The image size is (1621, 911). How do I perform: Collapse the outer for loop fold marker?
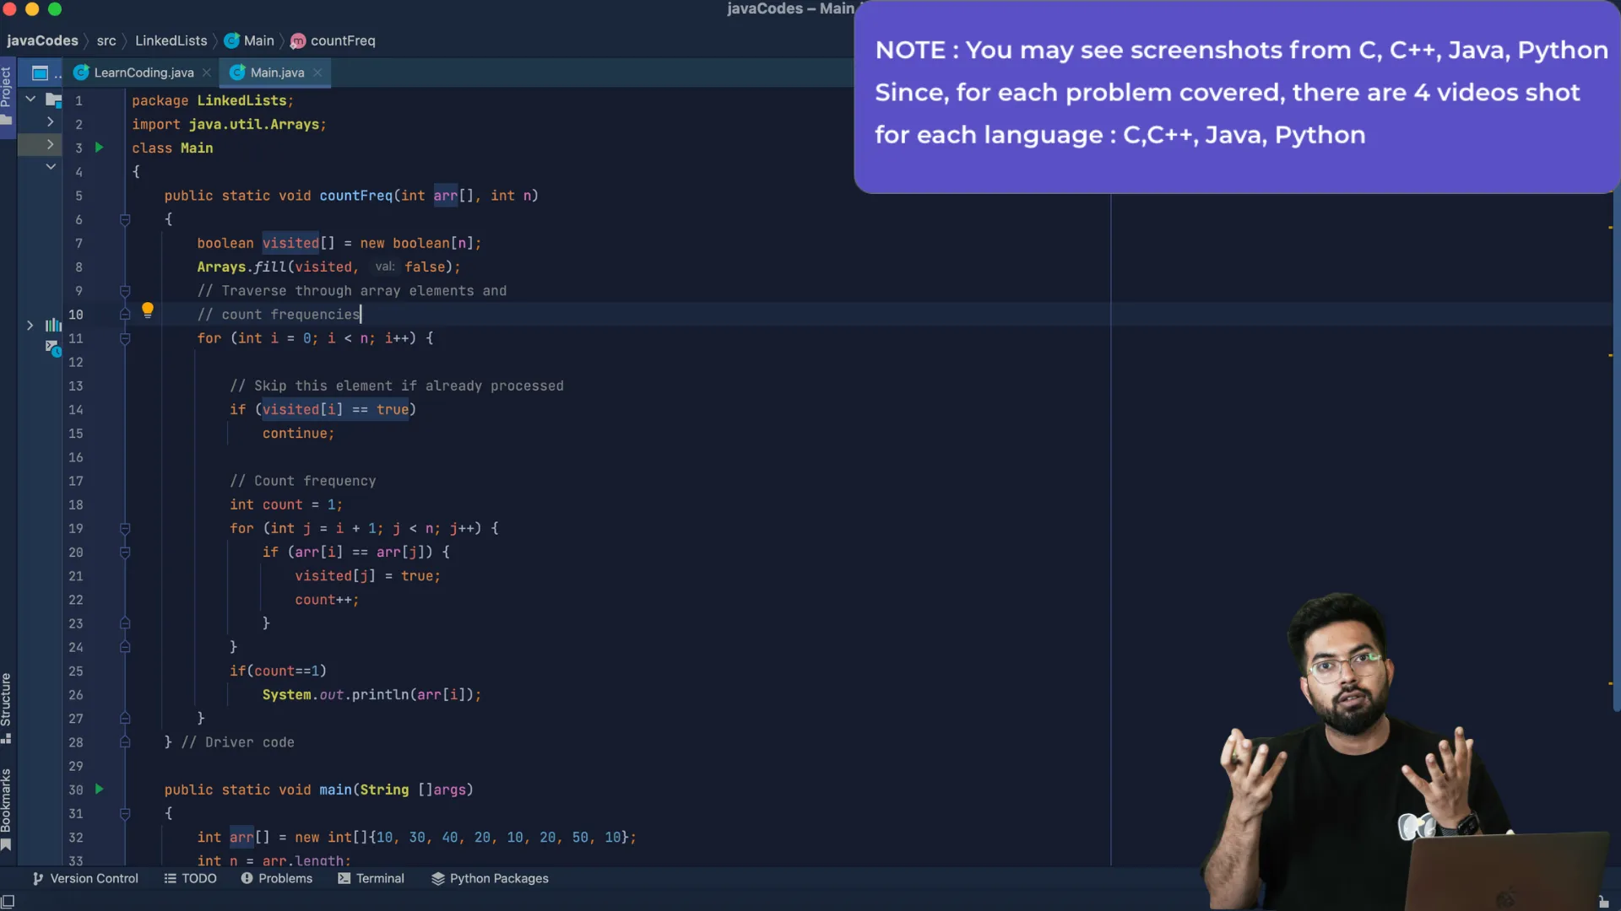point(125,338)
